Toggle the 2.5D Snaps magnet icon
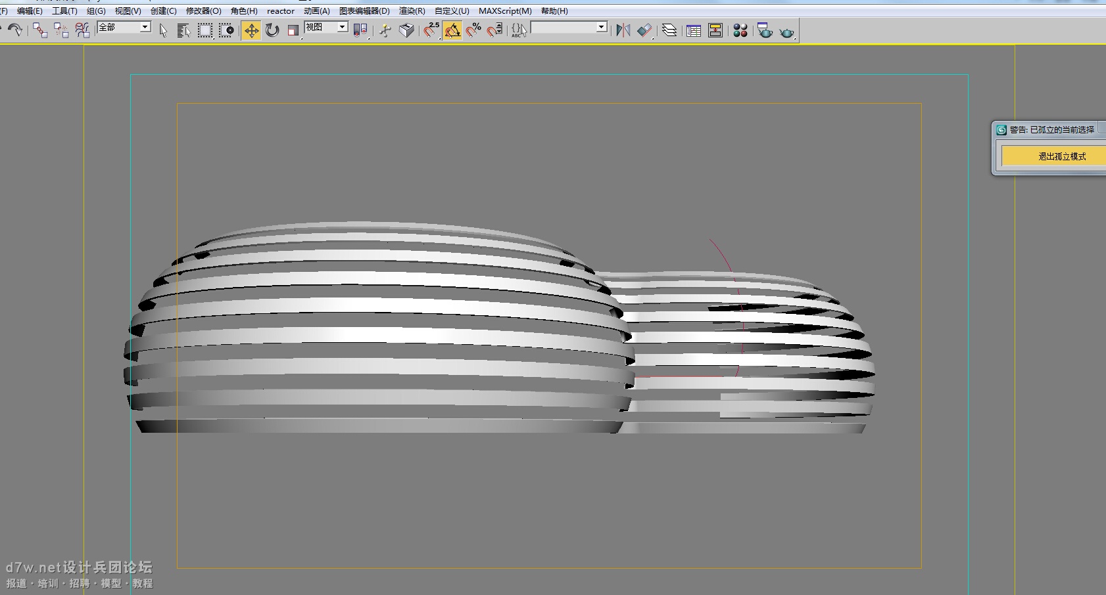The width and height of the screenshot is (1106, 595). (x=431, y=30)
